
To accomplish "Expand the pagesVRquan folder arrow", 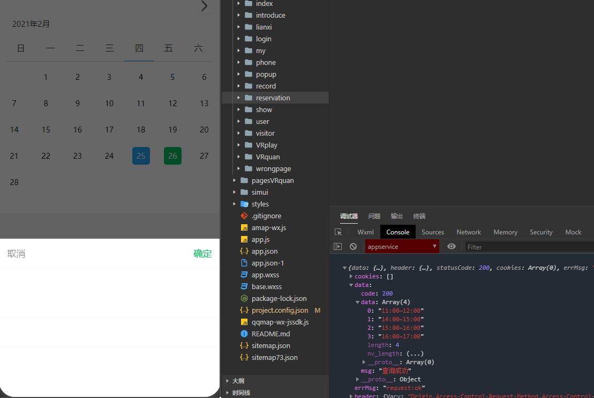I will 234,181.
